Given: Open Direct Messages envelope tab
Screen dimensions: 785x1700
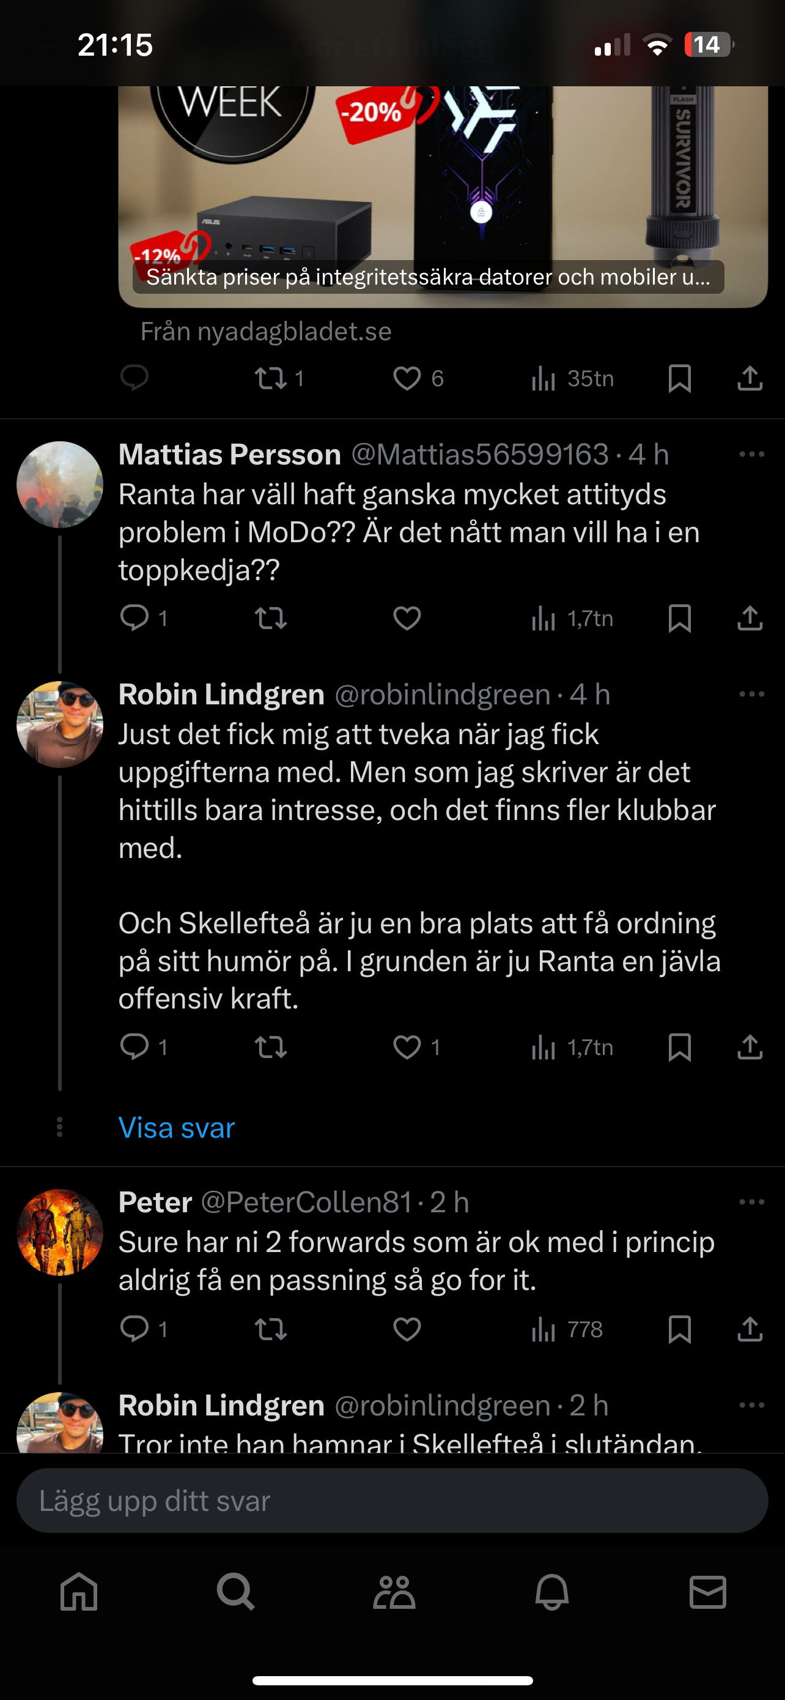Looking at the screenshot, I should tap(708, 1592).
